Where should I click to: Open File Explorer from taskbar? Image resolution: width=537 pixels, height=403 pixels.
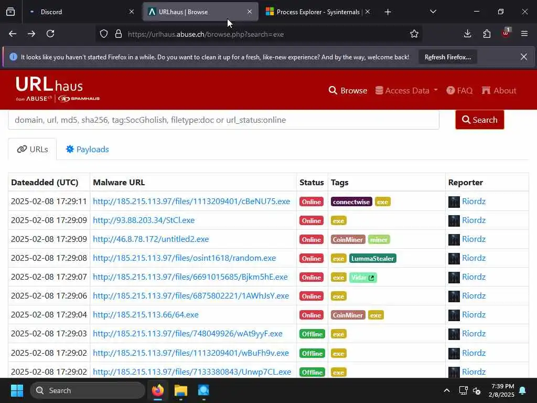(x=181, y=390)
